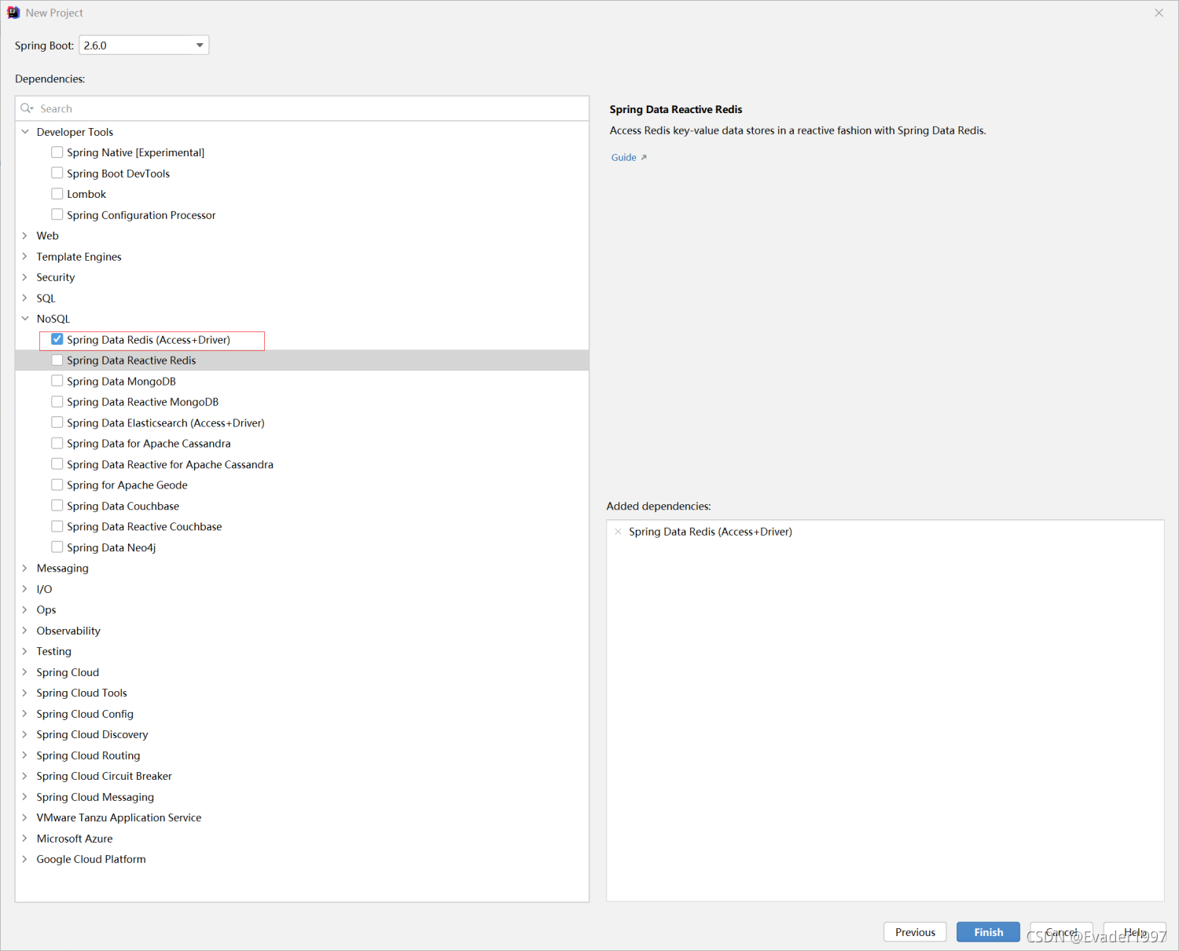Viewport: 1179px width, 951px height.
Task: Collapse the NoSQL category
Action: coord(25,319)
